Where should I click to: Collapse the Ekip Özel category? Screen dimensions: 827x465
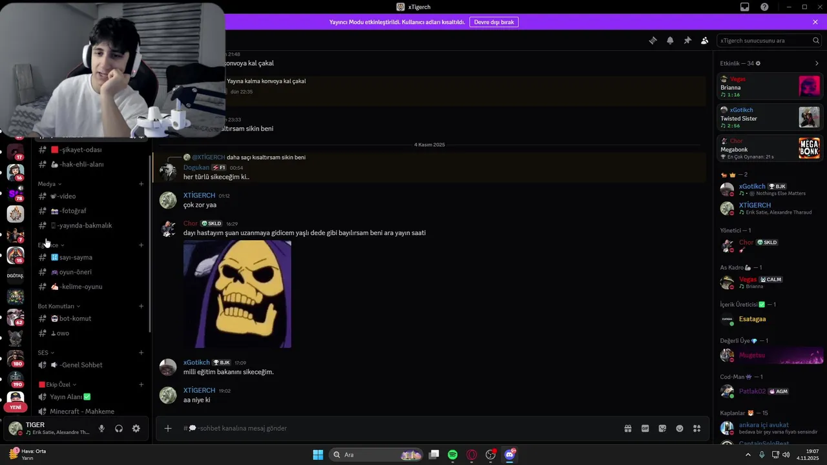(x=58, y=384)
